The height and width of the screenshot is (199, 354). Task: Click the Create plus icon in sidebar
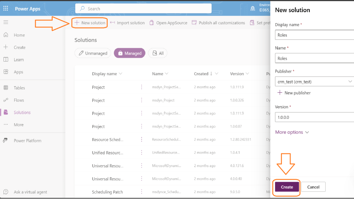pos(6,47)
